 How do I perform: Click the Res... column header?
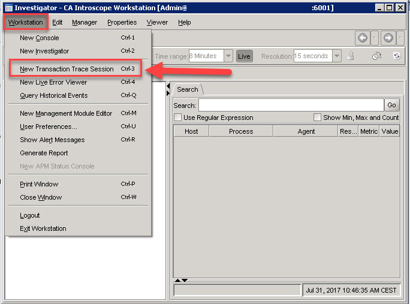pyautogui.click(x=348, y=131)
